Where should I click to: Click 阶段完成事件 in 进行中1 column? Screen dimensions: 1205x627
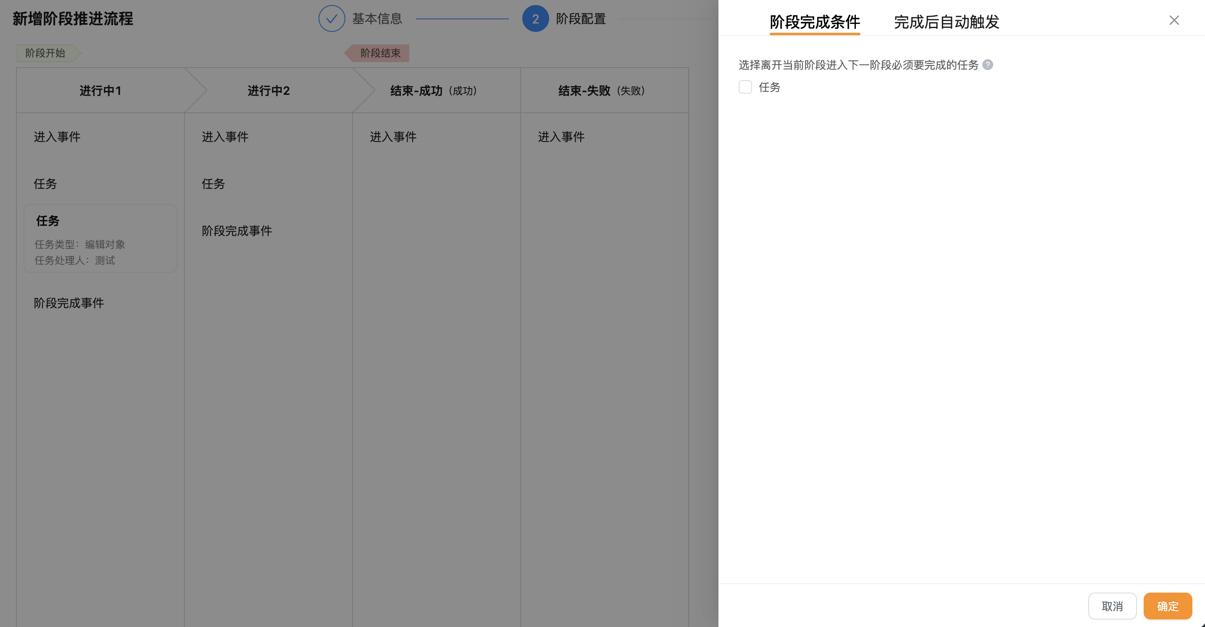[x=69, y=303]
